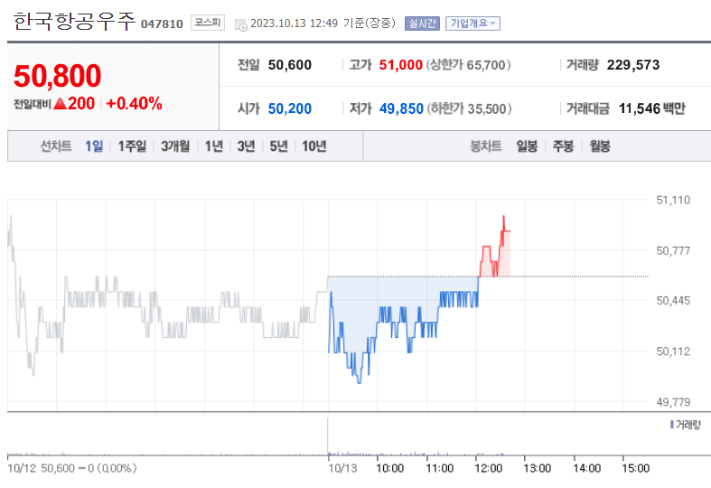Click the 11:00 time axis label

(x=439, y=468)
